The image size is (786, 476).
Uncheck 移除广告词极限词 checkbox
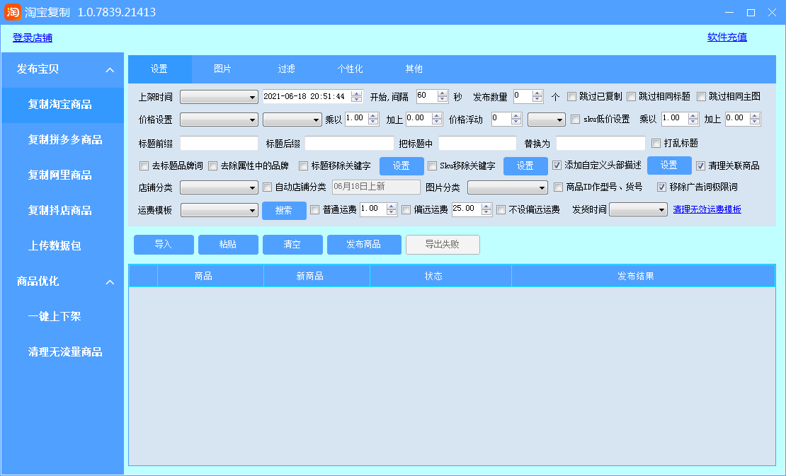pyautogui.click(x=662, y=187)
